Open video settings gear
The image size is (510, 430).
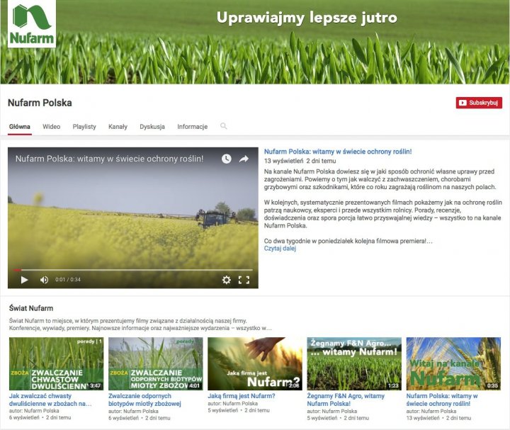tap(227, 280)
